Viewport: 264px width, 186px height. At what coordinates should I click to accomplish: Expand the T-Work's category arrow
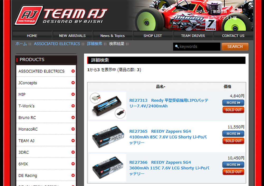click(73, 106)
